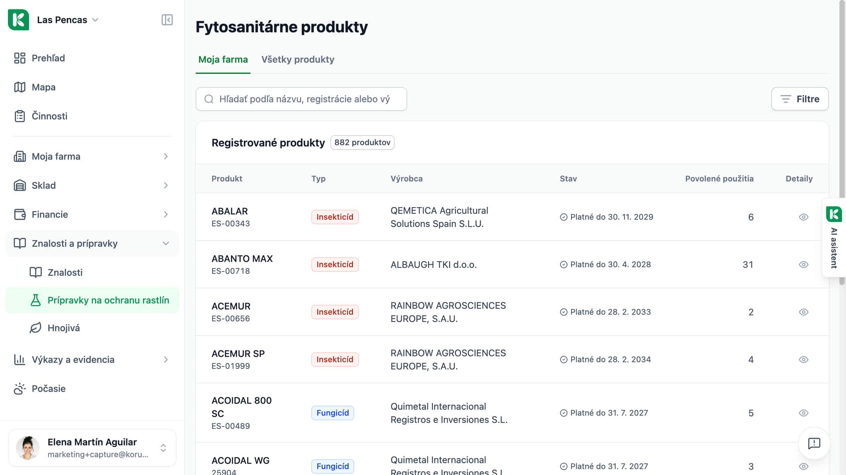Open Hnojivá leaf icon
The image size is (846, 475).
[x=36, y=328]
